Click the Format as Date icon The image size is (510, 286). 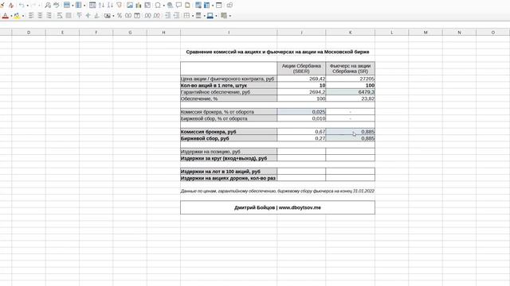137,16
